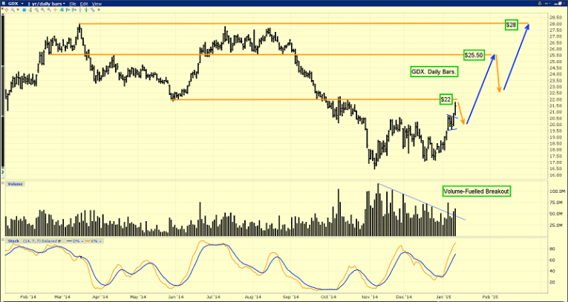Click the second zoom magnifier of the pair
Viewport: 568px width, 302px height.
click(x=49, y=10)
